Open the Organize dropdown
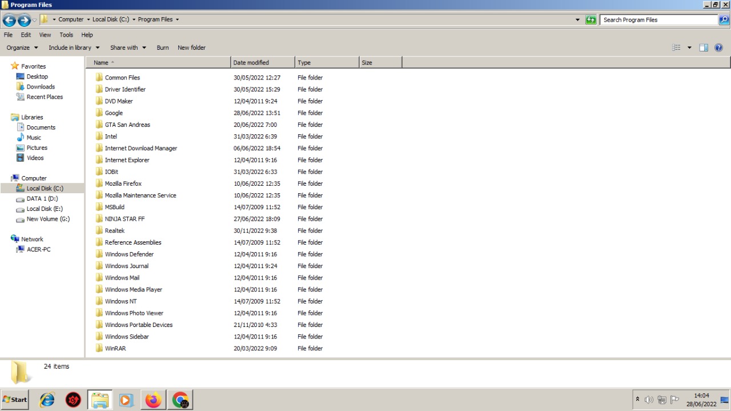 [x=22, y=48]
